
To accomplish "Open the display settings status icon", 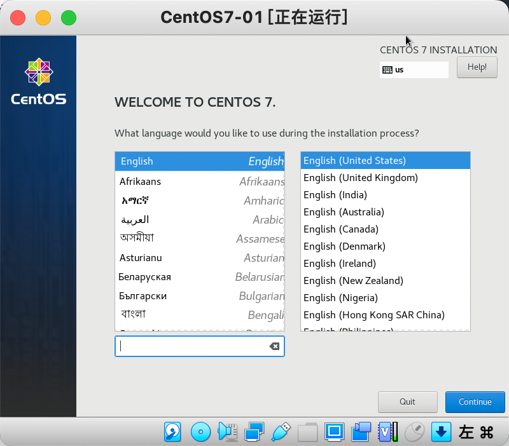I will (335, 432).
